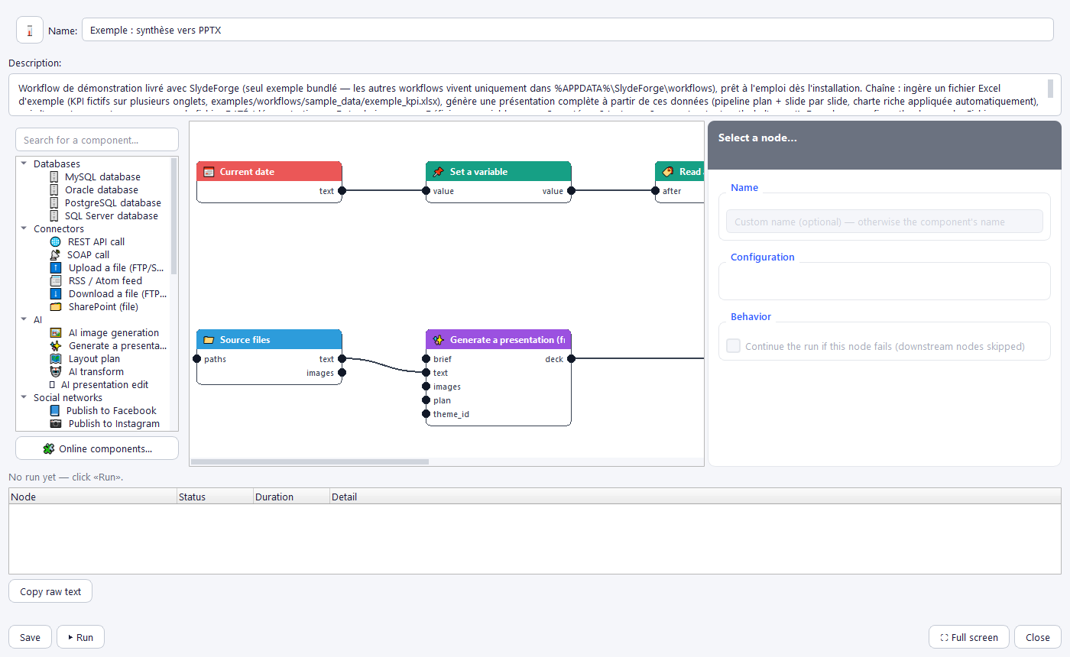1070x657 pixels.
Task: Click the Status column header
Action: [x=215, y=497]
